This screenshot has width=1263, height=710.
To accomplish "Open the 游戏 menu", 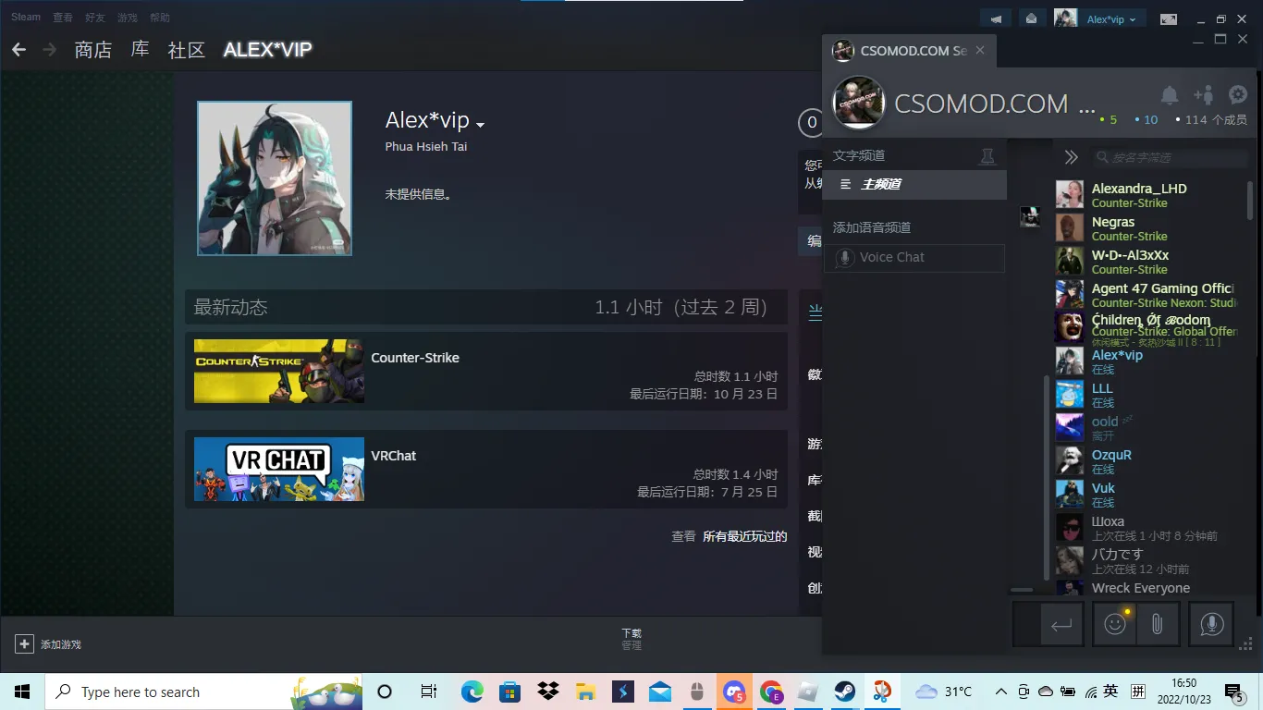I will point(128,18).
